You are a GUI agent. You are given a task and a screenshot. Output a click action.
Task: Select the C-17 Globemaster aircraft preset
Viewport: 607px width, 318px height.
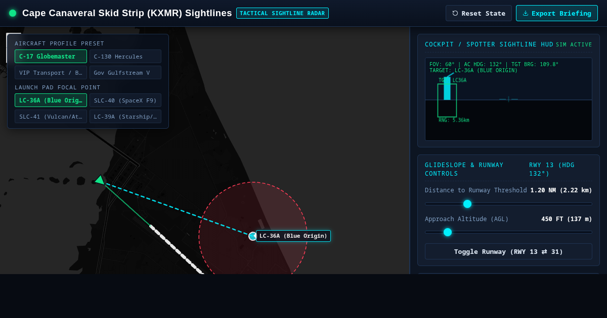click(51, 57)
